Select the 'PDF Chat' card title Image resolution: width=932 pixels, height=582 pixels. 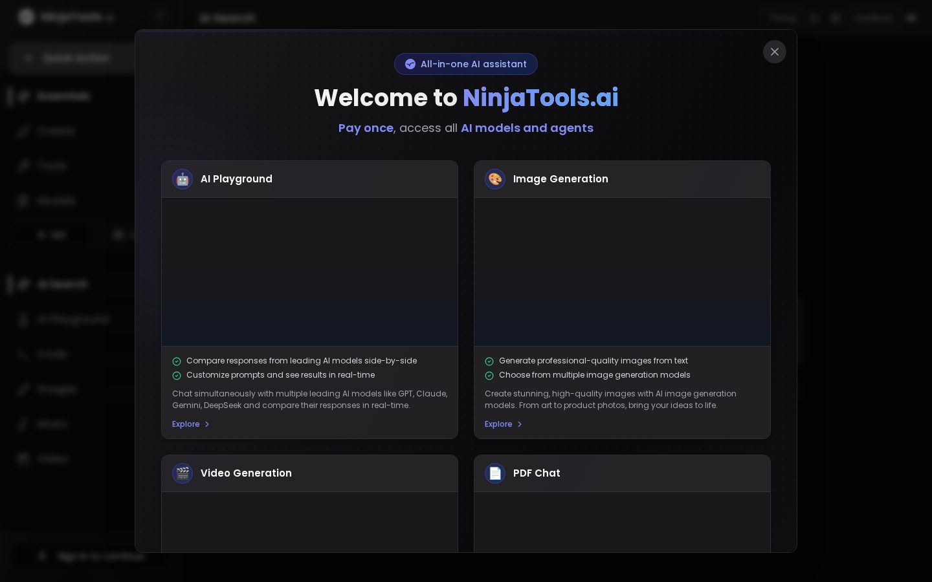537,473
